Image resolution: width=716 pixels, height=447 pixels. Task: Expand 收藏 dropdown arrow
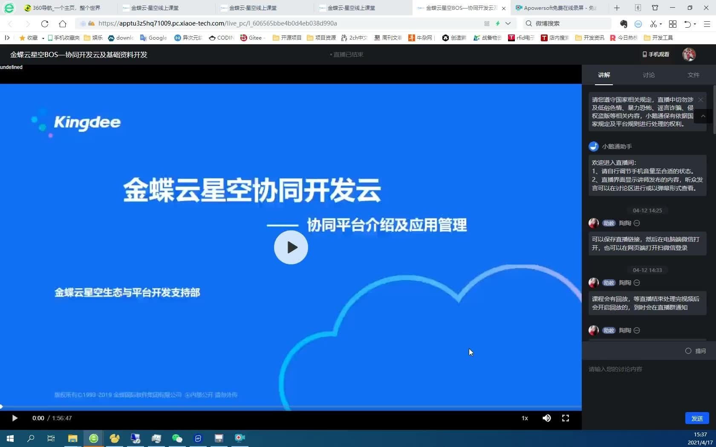coord(43,38)
